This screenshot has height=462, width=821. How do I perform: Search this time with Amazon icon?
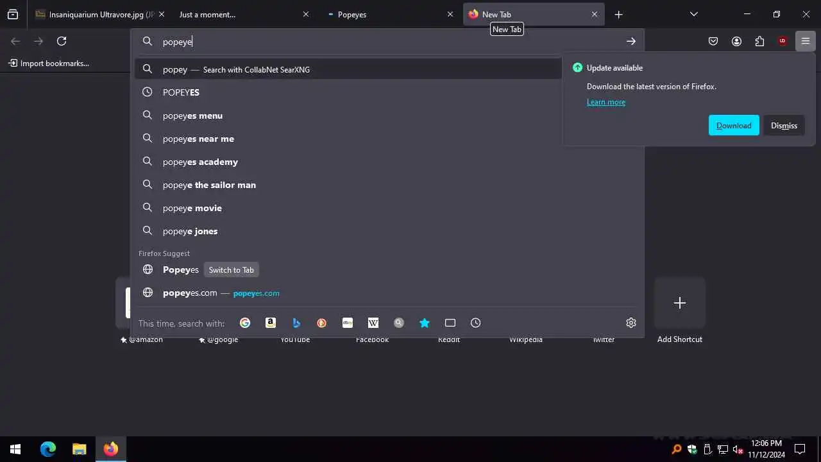271,323
